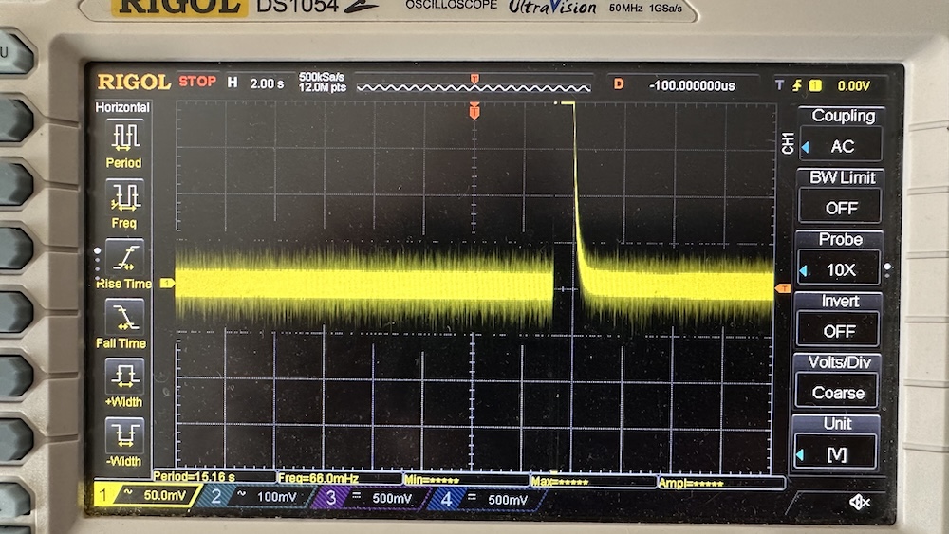Image resolution: width=949 pixels, height=534 pixels.
Task: Add the +Width measurement
Action: coord(124,377)
